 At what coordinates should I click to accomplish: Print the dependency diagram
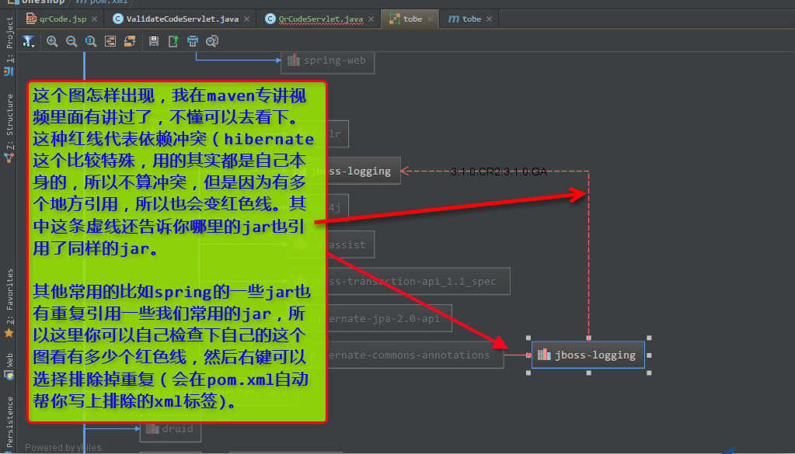coord(192,41)
